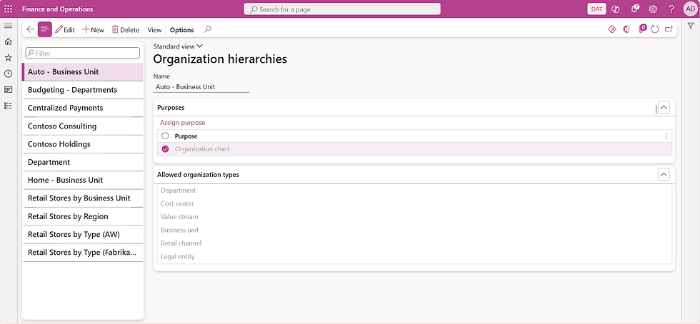Open page in new window icon
700x324 pixels.
(669, 30)
